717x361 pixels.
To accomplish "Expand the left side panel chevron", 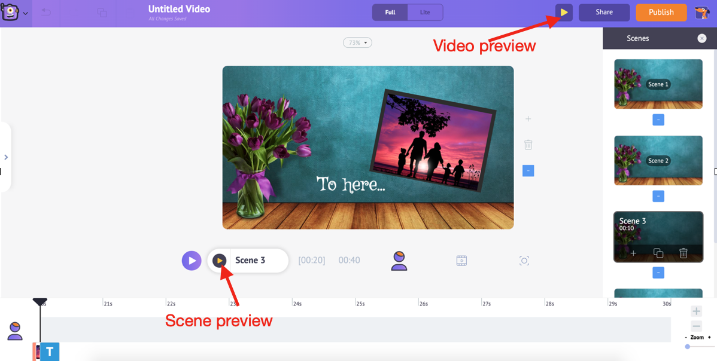I will [6, 157].
